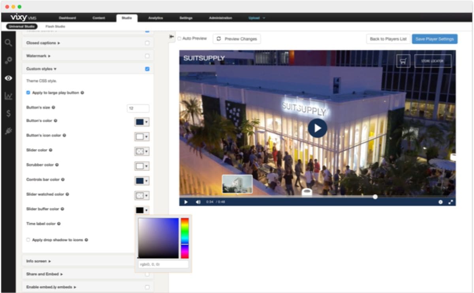Click the help icon beside Time label color
Viewport: 474px width, 293px height.
59,223
